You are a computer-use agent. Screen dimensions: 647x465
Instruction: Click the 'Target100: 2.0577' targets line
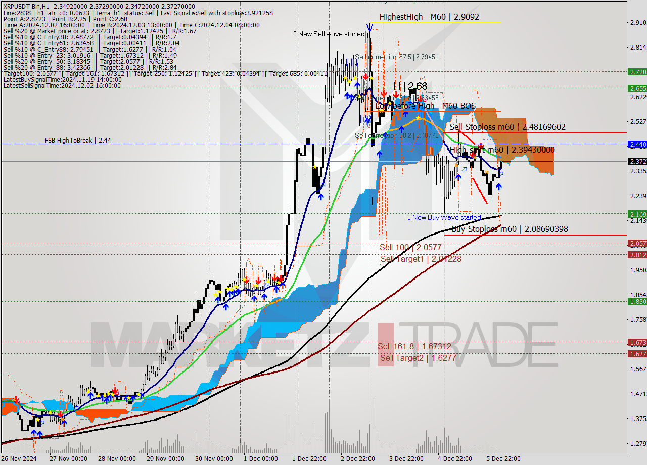(x=166, y=74)
